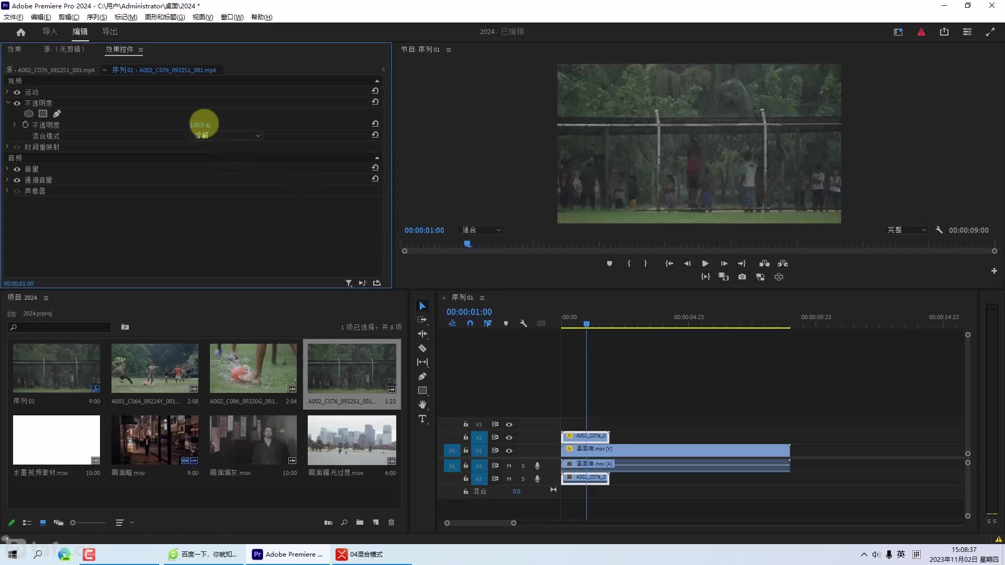Open the Sequence menu
The image size is (1005, 565).
pos(97,17)
